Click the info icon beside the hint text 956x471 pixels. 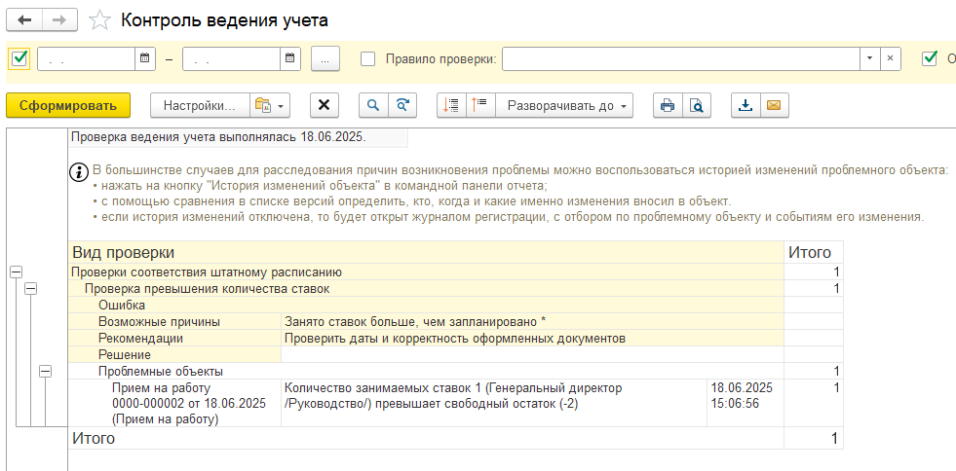click(79, 171)
